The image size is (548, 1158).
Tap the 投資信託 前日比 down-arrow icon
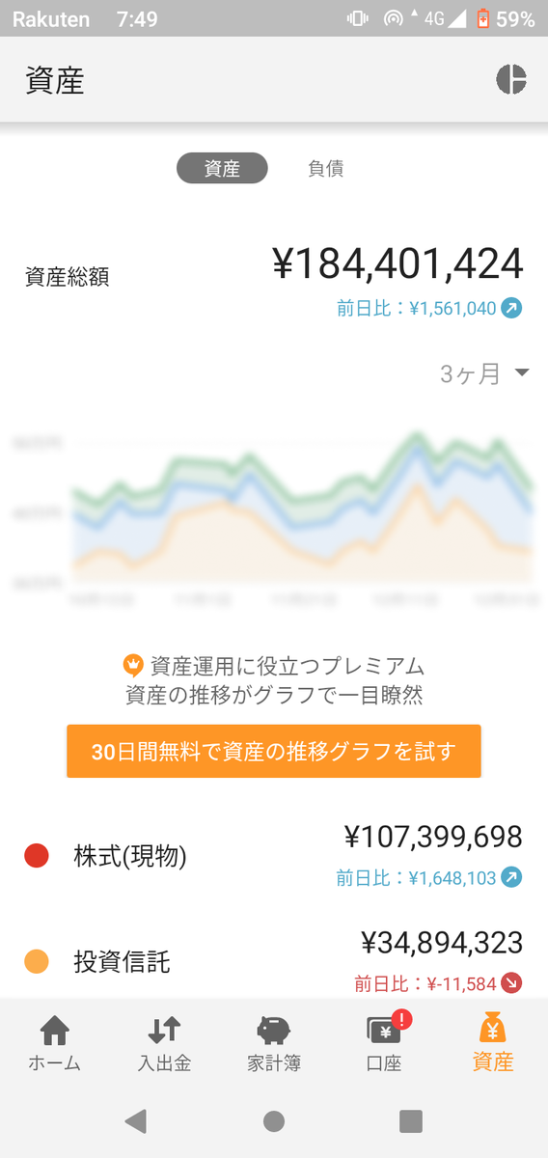512,984
